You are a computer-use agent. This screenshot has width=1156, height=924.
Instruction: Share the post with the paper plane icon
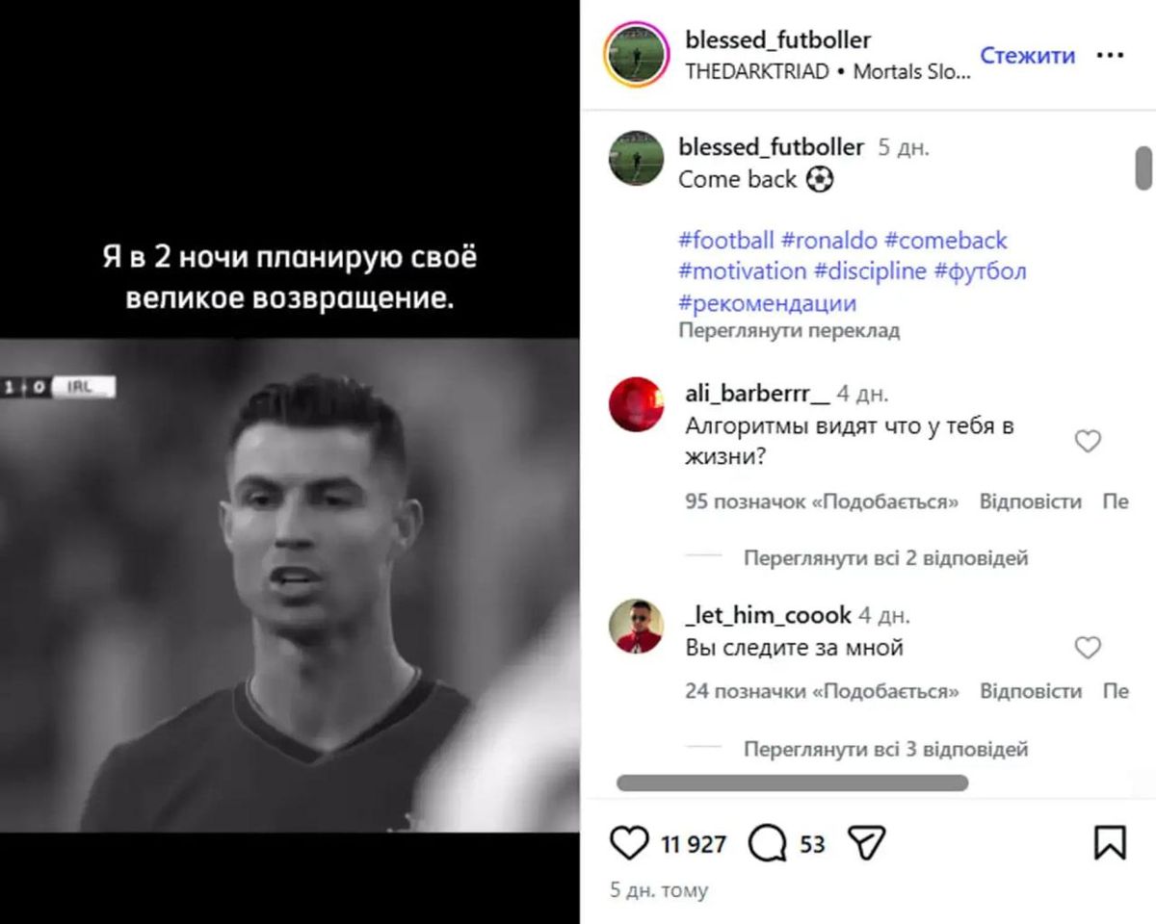(x=866, y=844)
